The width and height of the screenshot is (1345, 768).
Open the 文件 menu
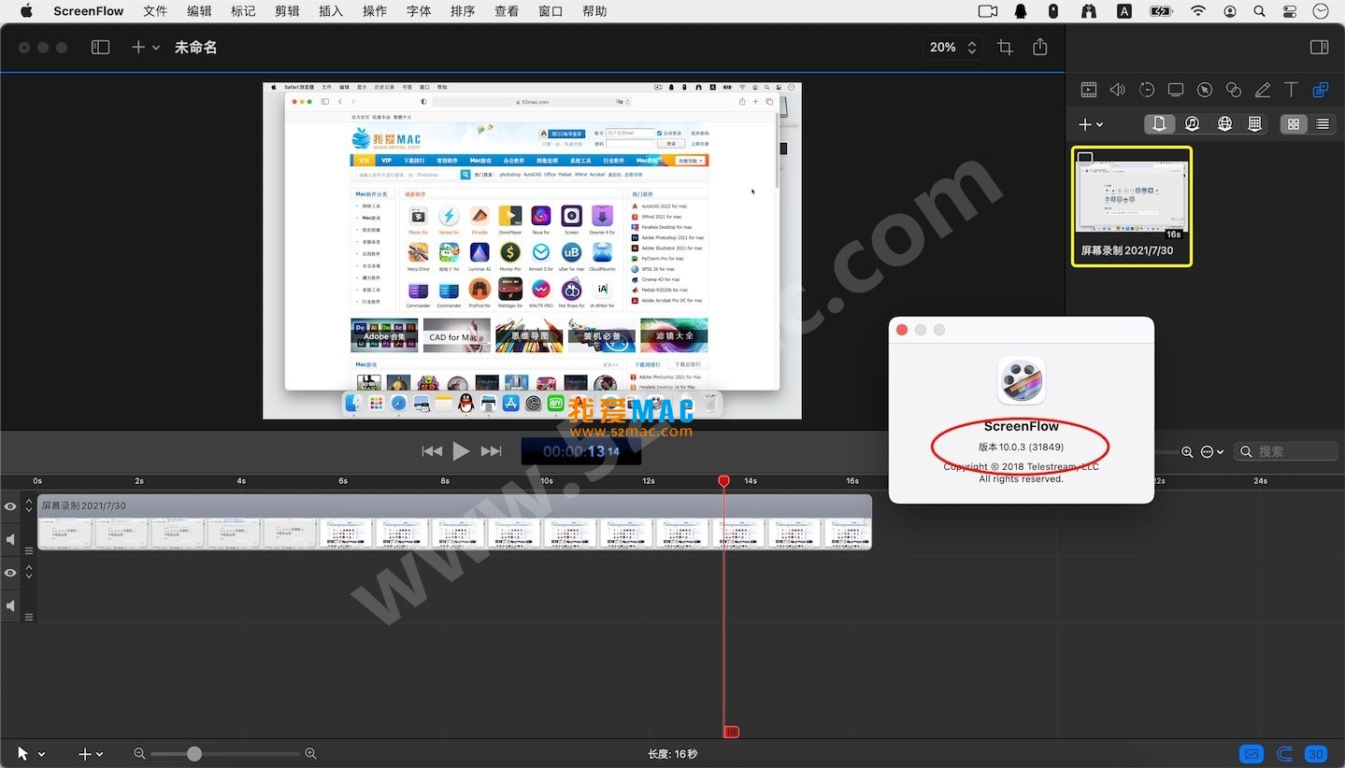155,11
